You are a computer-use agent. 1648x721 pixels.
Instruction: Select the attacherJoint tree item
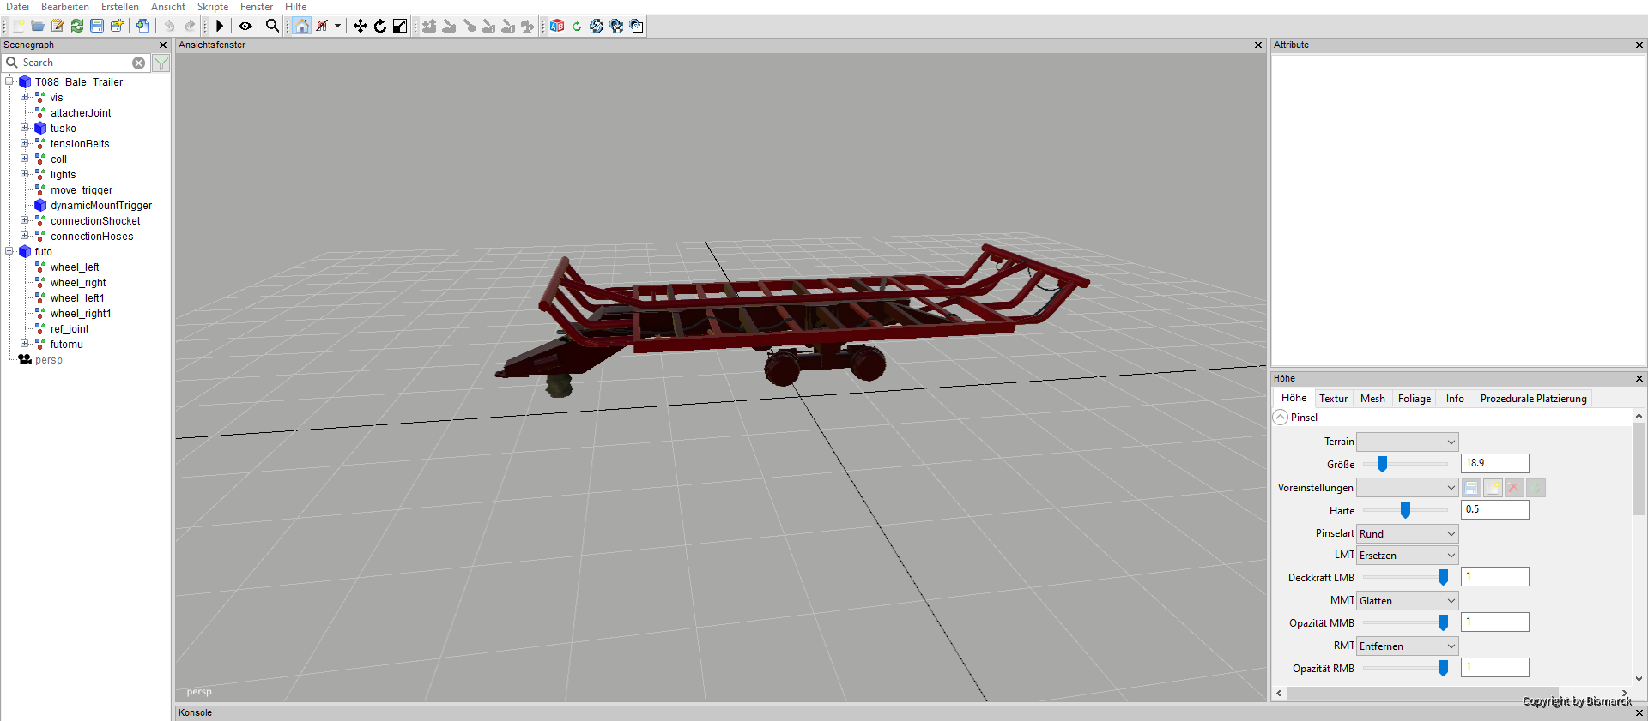[x=81, y=113]
